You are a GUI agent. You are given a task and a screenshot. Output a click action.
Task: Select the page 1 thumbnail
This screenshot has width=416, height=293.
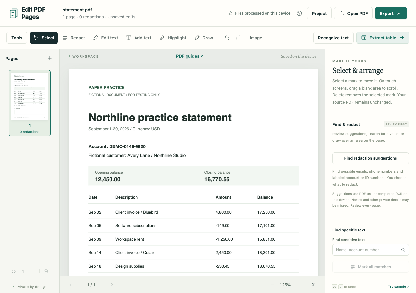[30, 103]
